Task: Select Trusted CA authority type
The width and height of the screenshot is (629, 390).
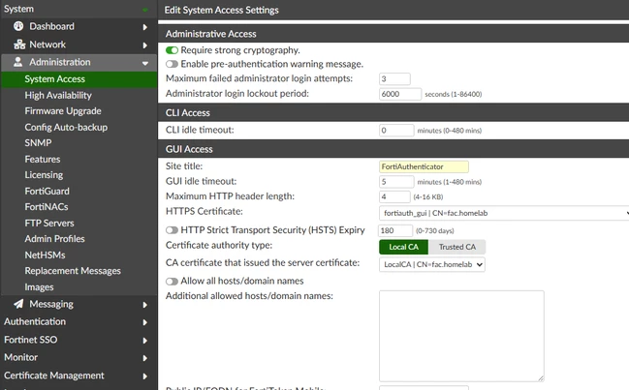Action: click(457, 247)
